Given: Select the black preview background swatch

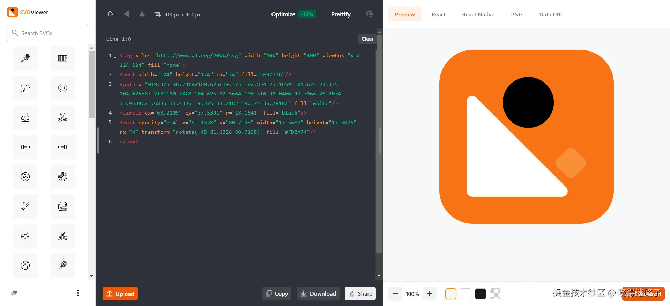Looking at the screenshot, I should pyautogui.click(x=481, y=294).
